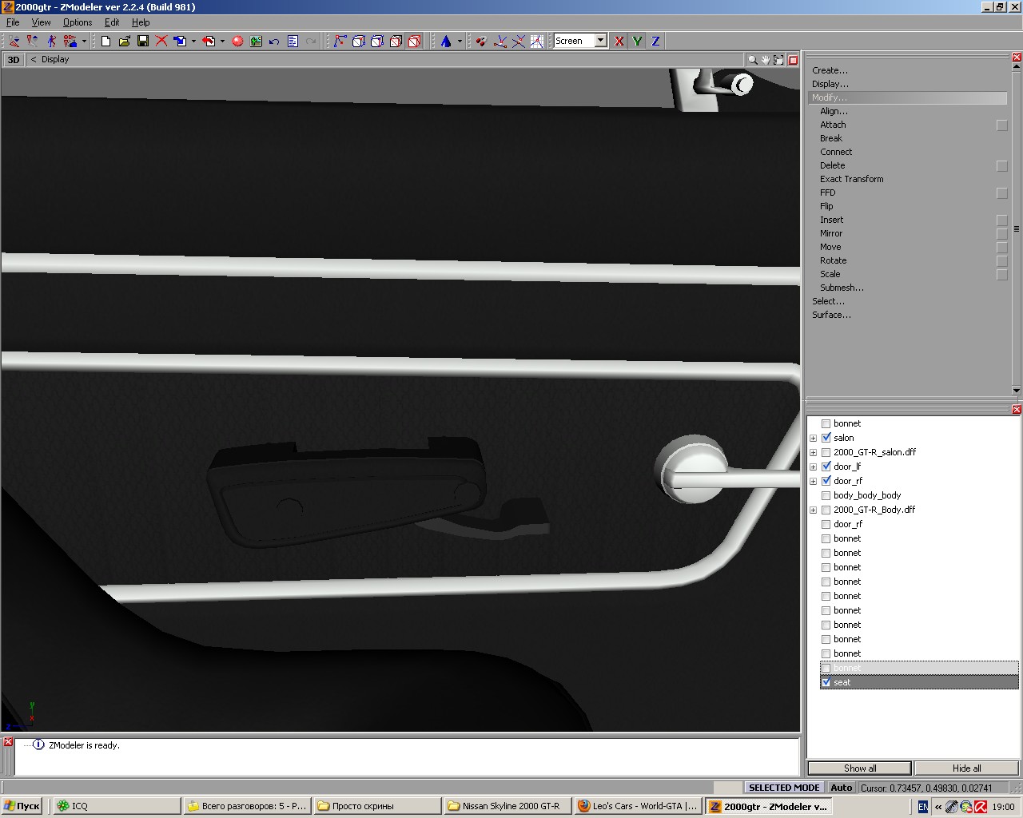Open the Screen axis-system dropdown

click(600, 41)
